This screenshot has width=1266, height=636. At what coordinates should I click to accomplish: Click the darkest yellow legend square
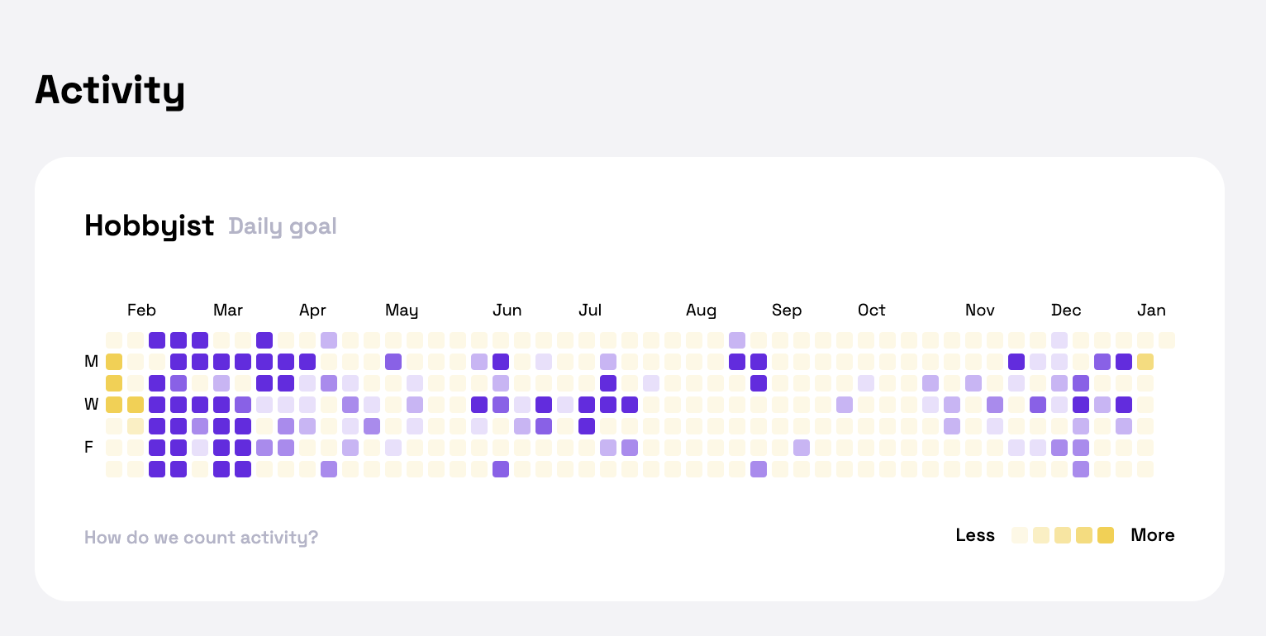pyautogui.click(x=1106, y=535)
